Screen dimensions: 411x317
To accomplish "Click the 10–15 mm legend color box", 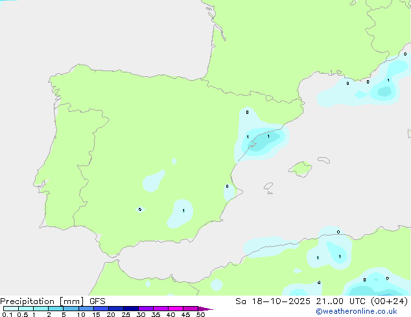I will pyautogui.click(x=86, y=309).
